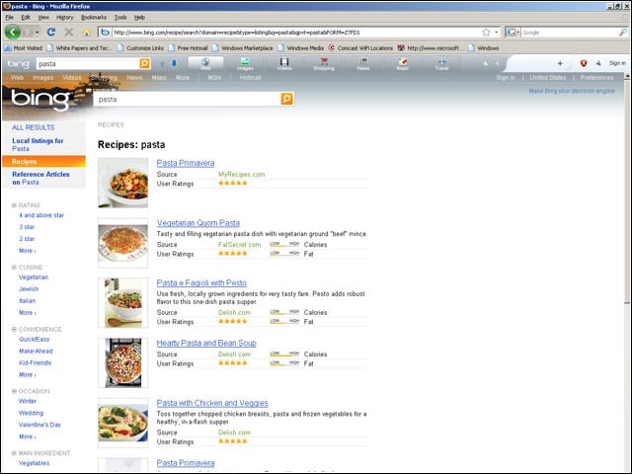Viewport: 632px width, 474px height.
Task: Click the Vegetarian Quorn Pasta thumbnail
Action: (x=122, y=243)
